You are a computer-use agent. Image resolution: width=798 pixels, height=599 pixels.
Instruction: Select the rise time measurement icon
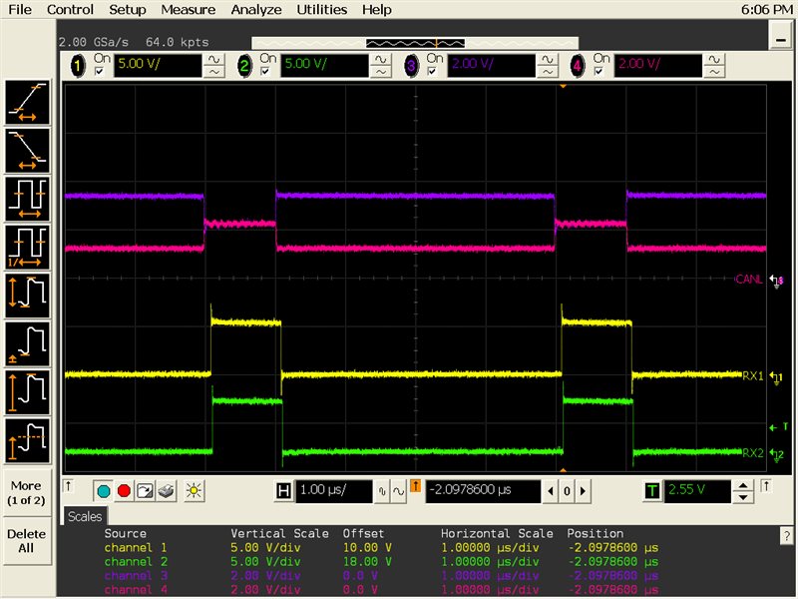pyautogui.click(x=28, y=102)
